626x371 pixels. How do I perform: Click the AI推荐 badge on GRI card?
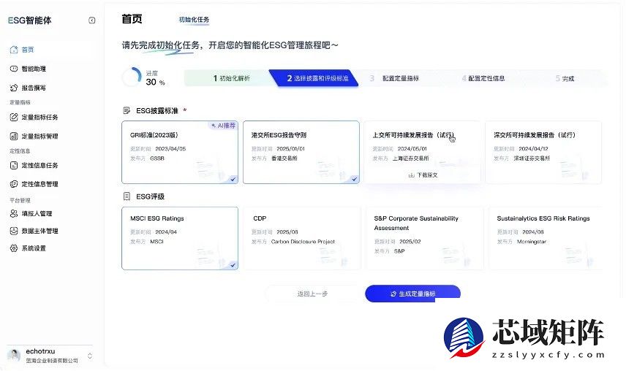pyautogui.click(x=224, y=126)
